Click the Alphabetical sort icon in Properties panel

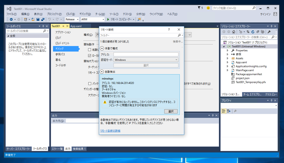click(229, 111)
